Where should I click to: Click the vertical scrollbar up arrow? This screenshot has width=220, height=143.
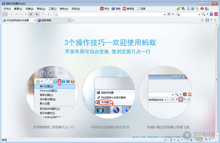coord(217,25)
